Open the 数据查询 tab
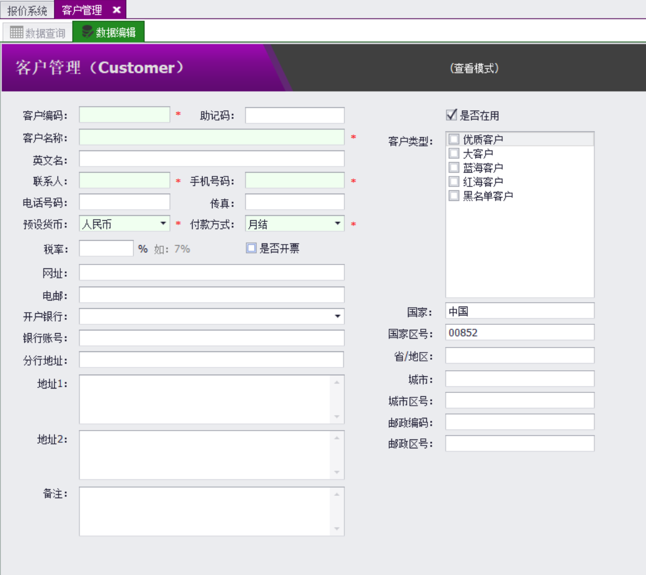This screenshot has width=646, height=575. pyautogui.click(x=38, y=33)
